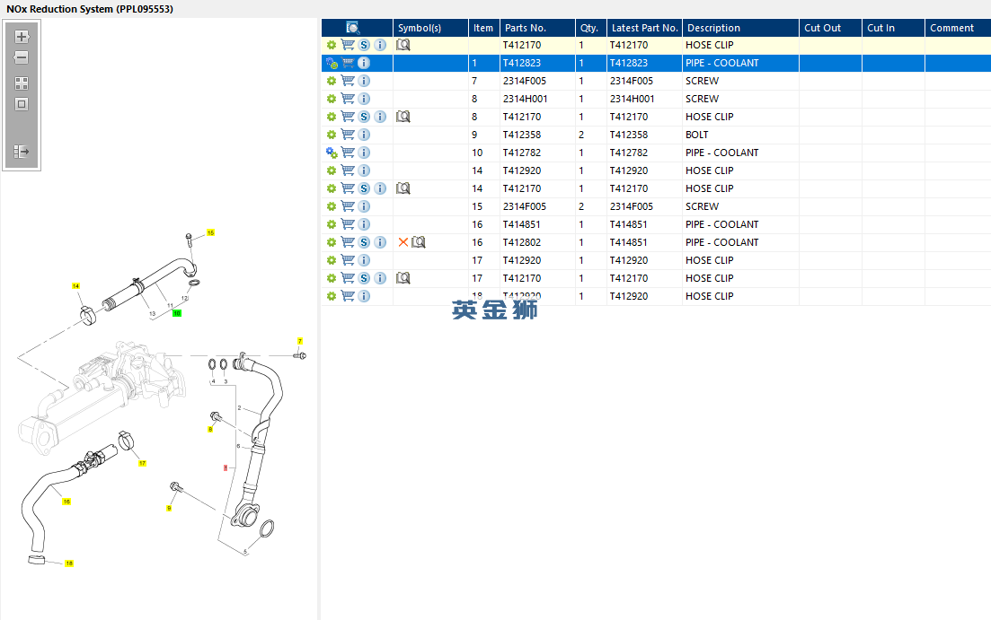Sort by Latest Part No. header
Screen dimensions: 991x620
click(x=645, y=28)
